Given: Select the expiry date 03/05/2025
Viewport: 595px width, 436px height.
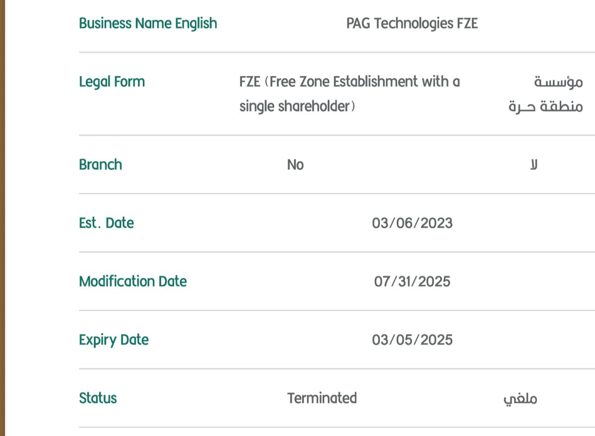Looking at the screenshot, I should (412, 340).
